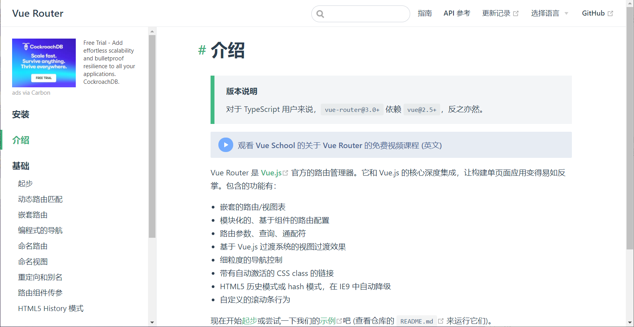Click the HTML5 历史模式或 hash 模式 bullet
Image resolution: width=634 pixels, height=327 pixels.
305,286
